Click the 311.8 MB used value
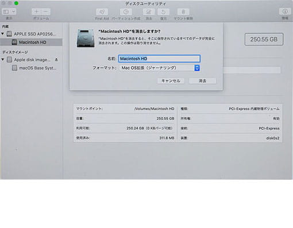293x228 pixels. pyautogui.click(x=167, y=138)
